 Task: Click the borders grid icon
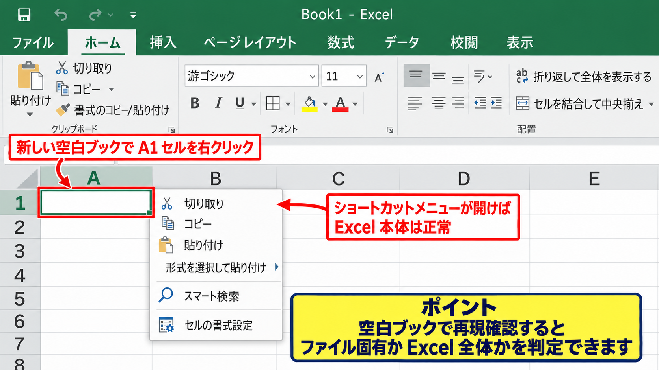(x=273, y=103)
